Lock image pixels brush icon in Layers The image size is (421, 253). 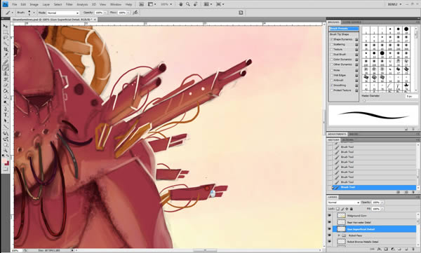[x=342, y=209]
